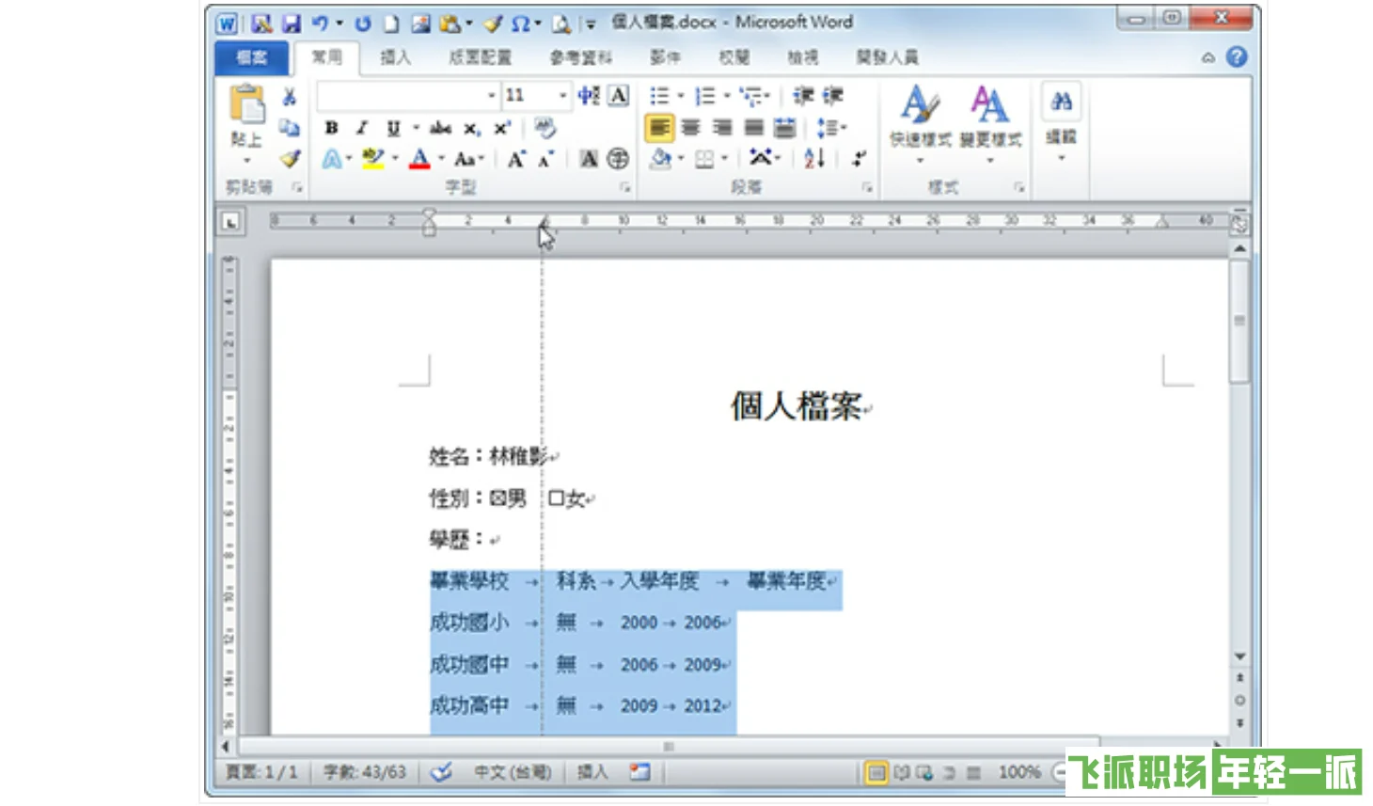Click the 頁面 1/1 page indicator
The image size is (1373, 806).
coord(262,772)
